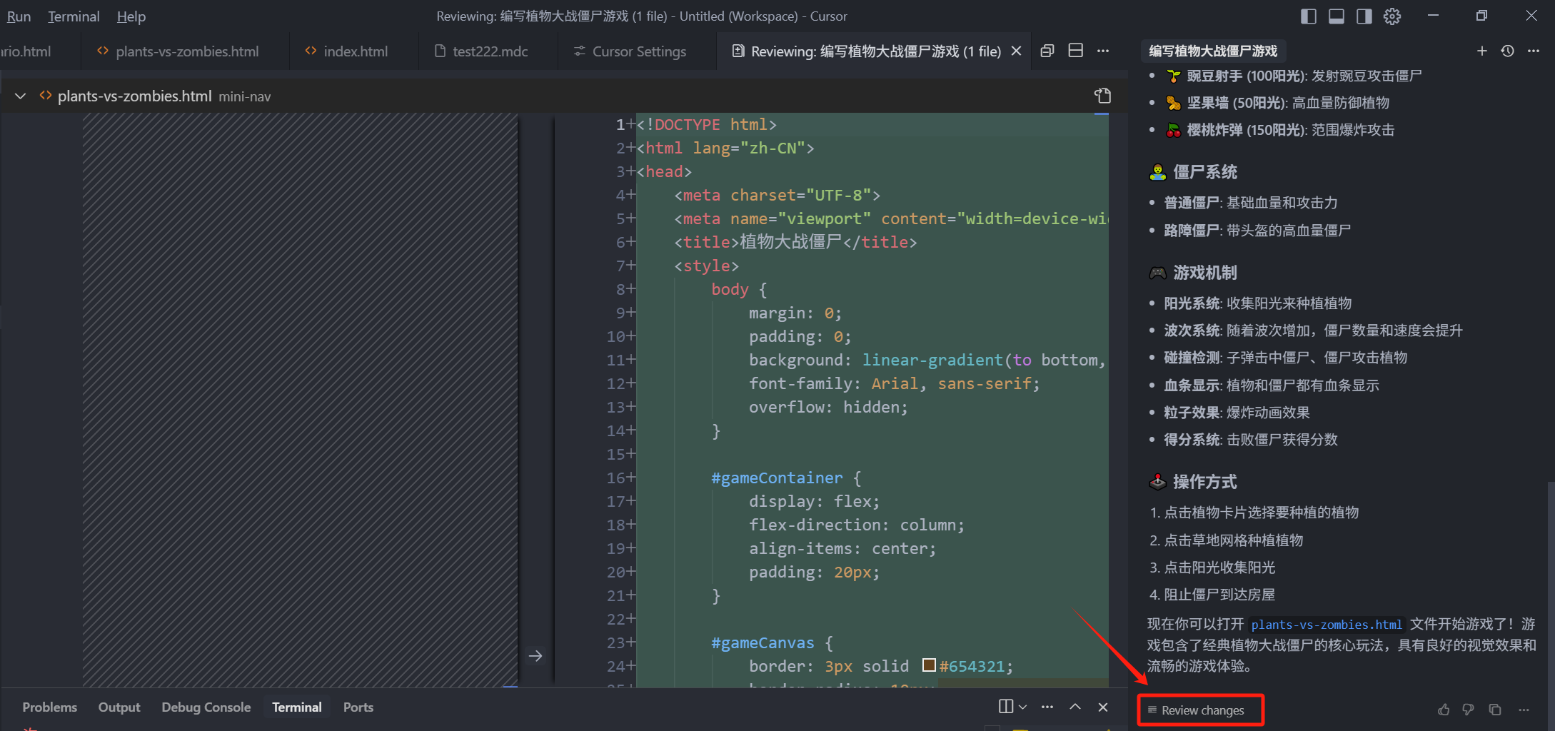Open the Run menu
Viewport: 1555px width, 731px height.
(x=19, y=16)
